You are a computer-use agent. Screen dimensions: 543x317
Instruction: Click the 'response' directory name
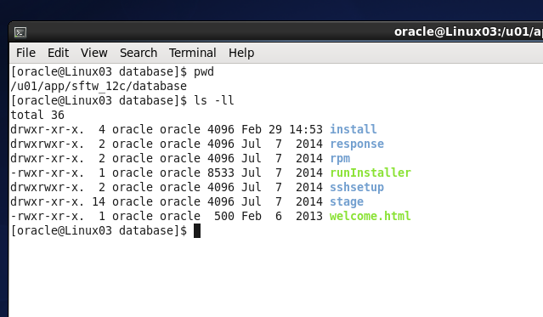click(357, 144)
